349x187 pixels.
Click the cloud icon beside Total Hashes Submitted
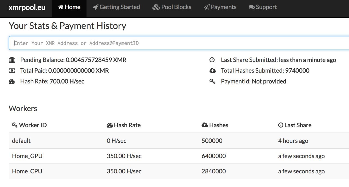[x=212, y=71]
